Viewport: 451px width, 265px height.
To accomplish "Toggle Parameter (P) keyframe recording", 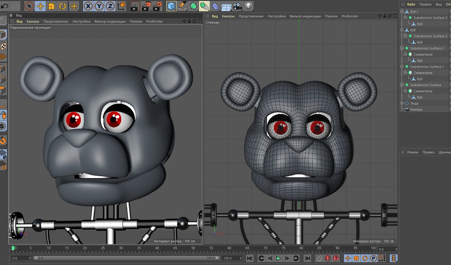I will (x=374, y=258).
